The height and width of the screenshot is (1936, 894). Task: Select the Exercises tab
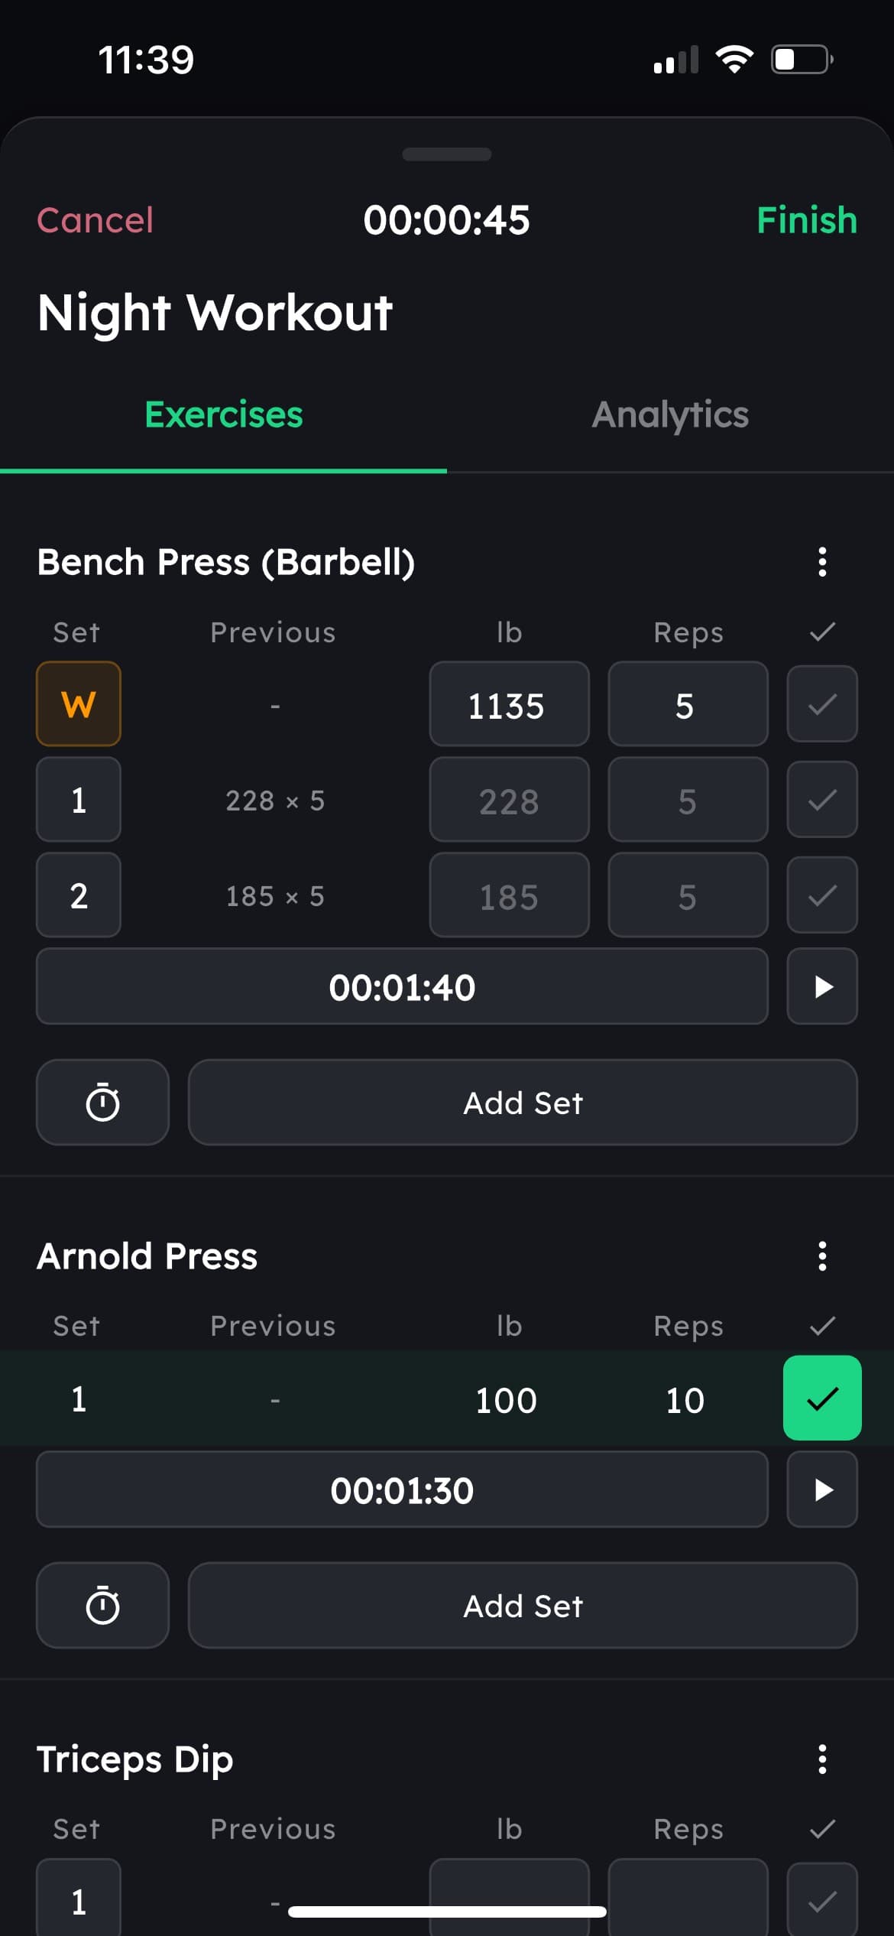click(x=223, y=414)
